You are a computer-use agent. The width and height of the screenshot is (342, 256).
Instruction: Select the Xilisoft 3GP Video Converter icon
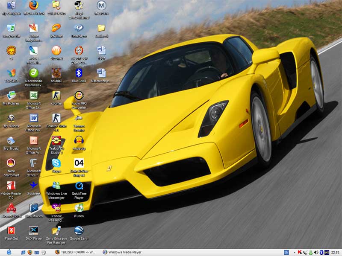[x=79, y=55]
